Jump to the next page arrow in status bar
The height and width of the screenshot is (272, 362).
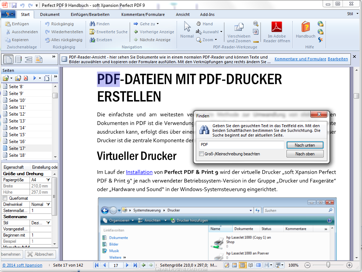point(127,265)
